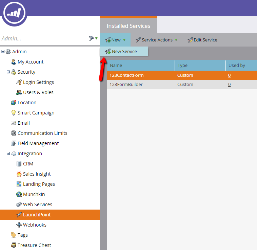Open the Service Actions dropdown

(156, 40)
